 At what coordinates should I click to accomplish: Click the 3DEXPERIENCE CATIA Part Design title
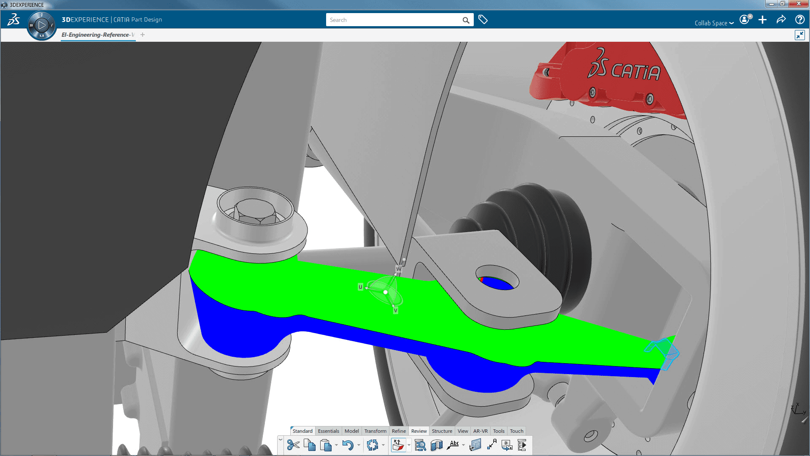coord(112,19)
